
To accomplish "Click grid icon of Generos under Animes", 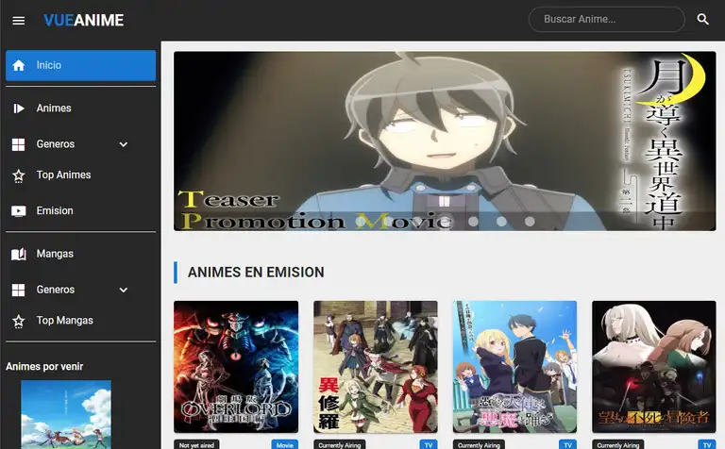I will [19, 144].
